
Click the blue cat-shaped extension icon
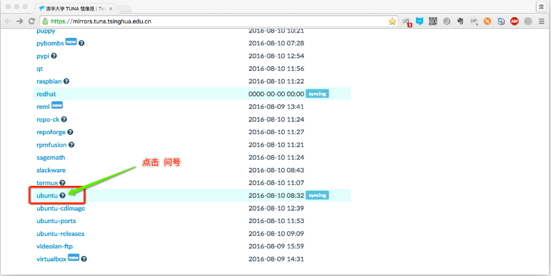click(x=419, y=21)
